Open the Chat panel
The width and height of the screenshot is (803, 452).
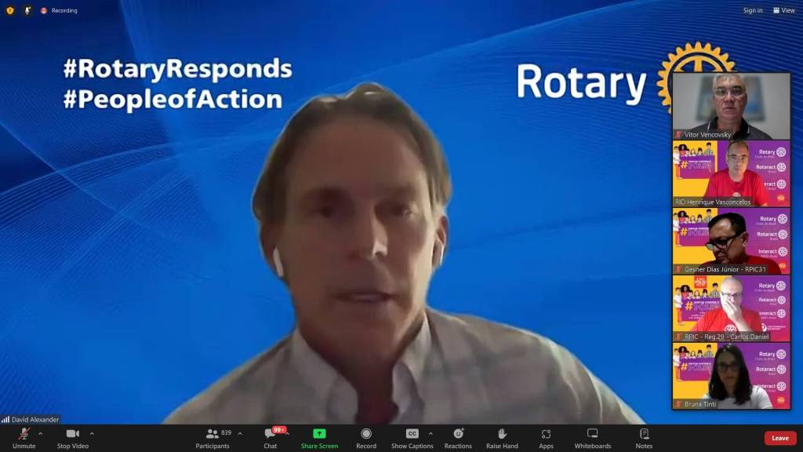[x=271, y=437]
